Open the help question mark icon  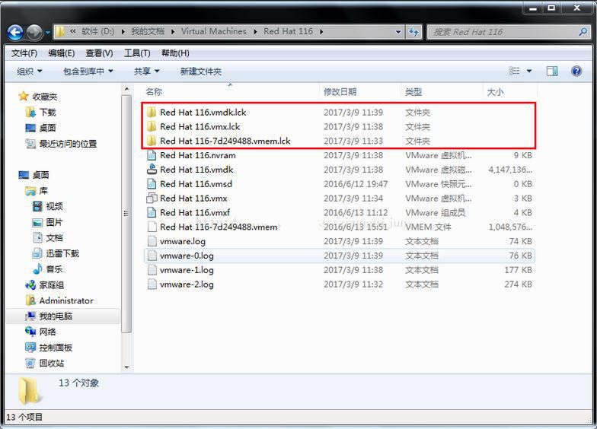tap(576, 71)
